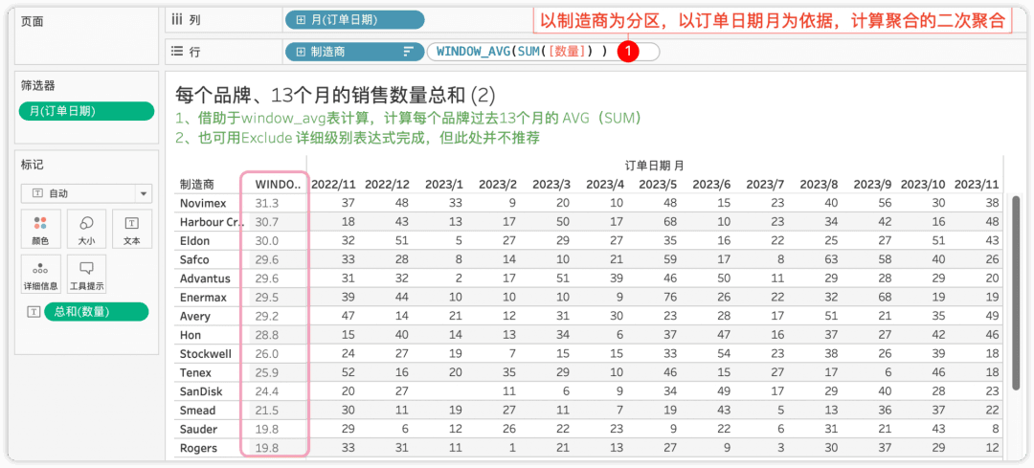The width and height of the screenshot is (1034, 468).
Task: Select the Rogers row label
Action: pyautogui.click(x=198, y=448)
